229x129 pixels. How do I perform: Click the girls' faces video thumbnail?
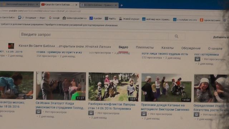(211, 89)
